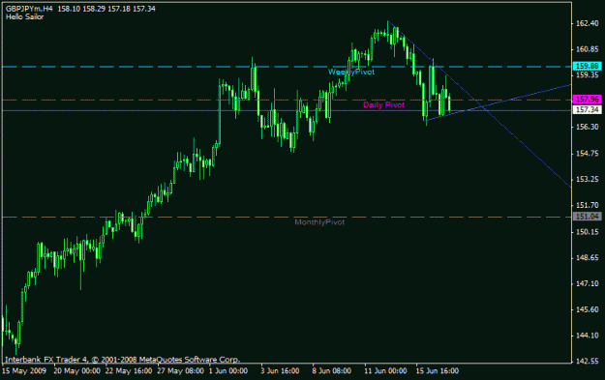Click the 15 May 2009 date label
This screenshot has height=380, width=605.
pyautogui.click(x=24, y=371)
